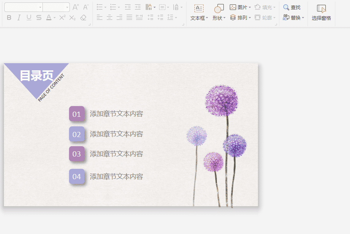Select the 目录页 title on the slide
350x234 pixels.
(x=37, y=76)
